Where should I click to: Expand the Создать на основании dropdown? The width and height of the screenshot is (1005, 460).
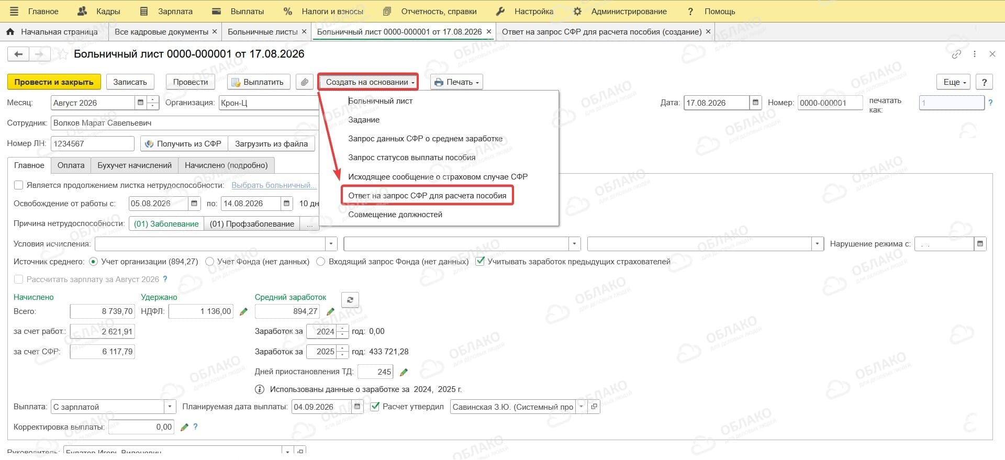tap(368, 82)
